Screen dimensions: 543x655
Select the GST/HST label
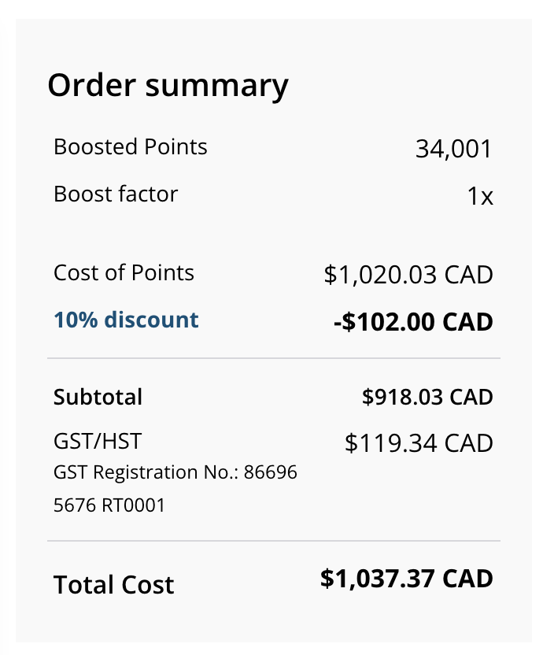(x=98, y=441)
